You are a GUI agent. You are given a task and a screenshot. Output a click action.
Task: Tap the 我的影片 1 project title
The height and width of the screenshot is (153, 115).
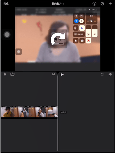(58, 4)
